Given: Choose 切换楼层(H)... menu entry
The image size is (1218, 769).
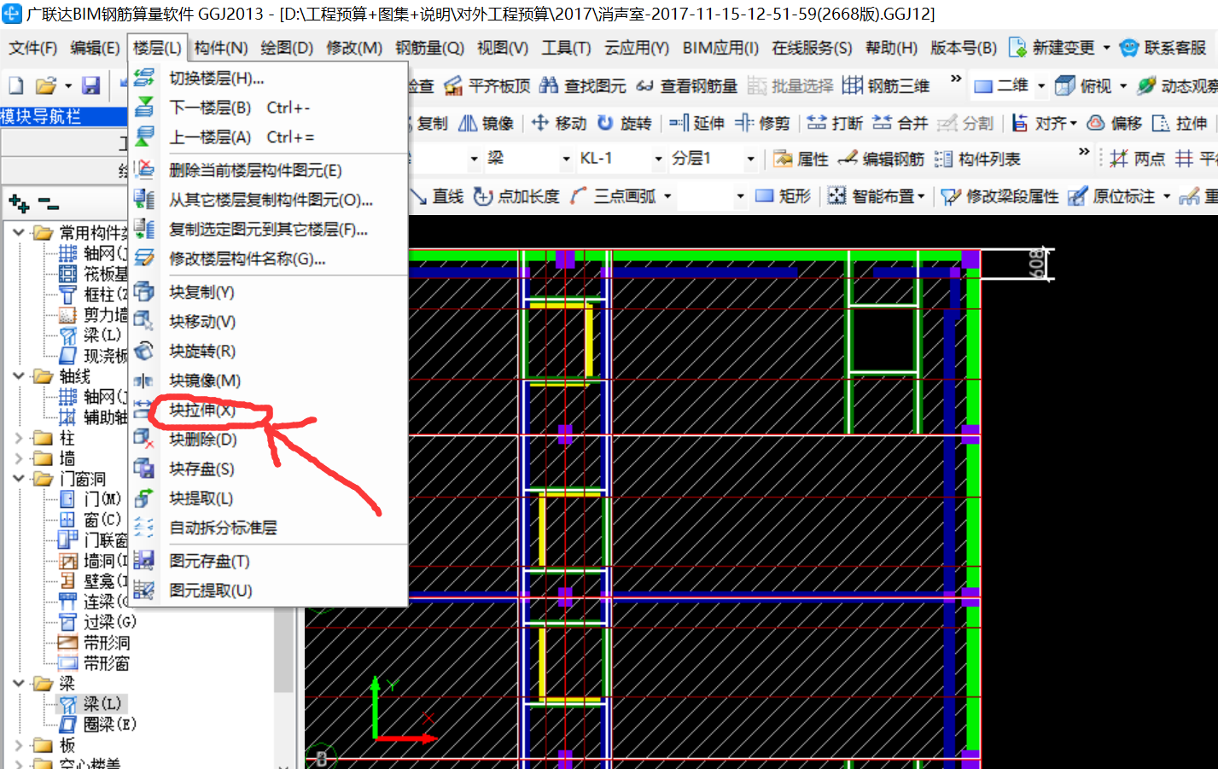Looking at the screenshot, I should [x=216, y=78].
